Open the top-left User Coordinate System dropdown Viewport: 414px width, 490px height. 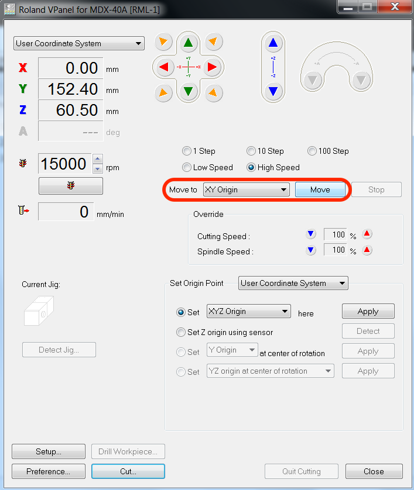(x=79, y=43)
